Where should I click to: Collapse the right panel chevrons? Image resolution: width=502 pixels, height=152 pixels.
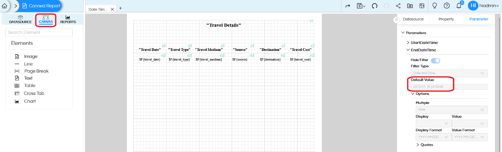coord(396,20)
